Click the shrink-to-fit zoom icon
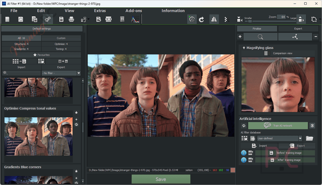This screenshot has width=322, height=185. click(239, 19)
